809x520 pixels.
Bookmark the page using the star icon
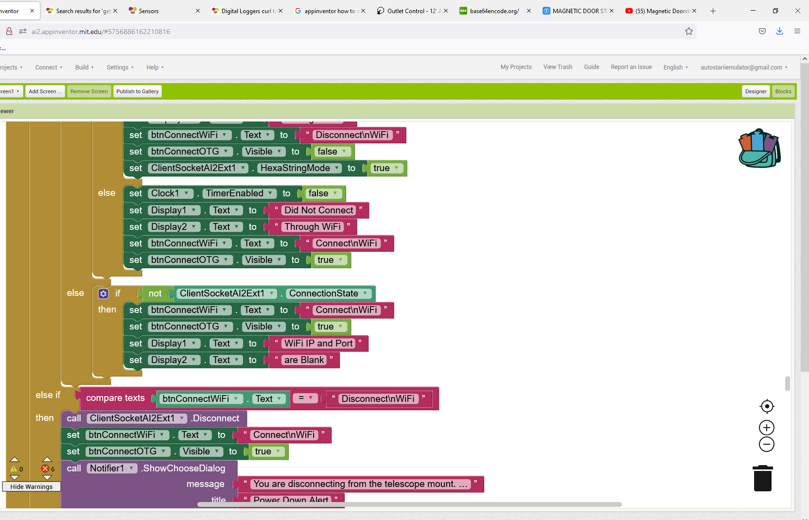[688, 31]
